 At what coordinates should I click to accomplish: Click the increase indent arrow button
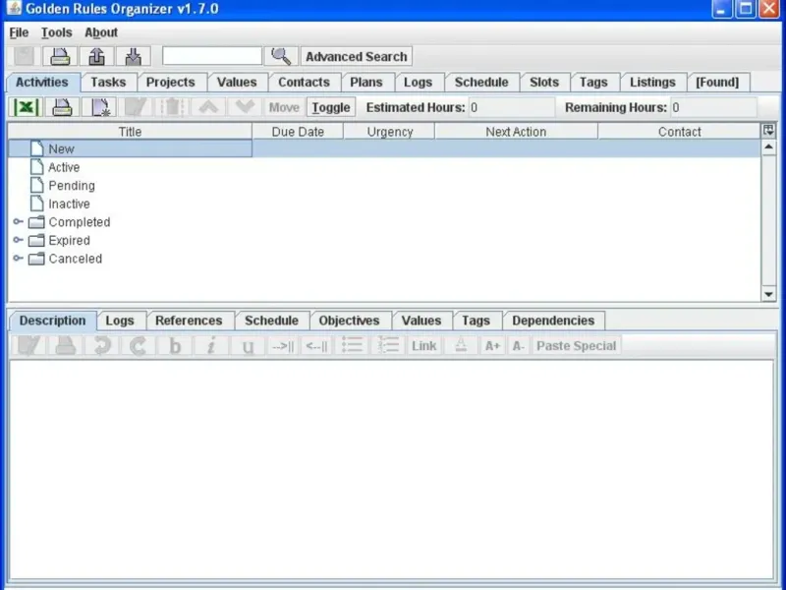pos(283,346)
